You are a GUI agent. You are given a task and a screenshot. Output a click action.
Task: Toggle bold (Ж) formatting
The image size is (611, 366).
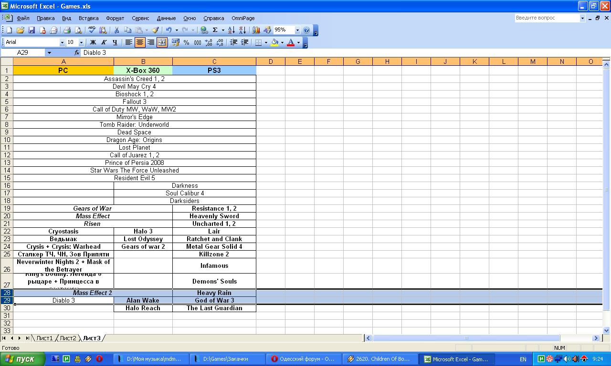[x=93, y=42]
